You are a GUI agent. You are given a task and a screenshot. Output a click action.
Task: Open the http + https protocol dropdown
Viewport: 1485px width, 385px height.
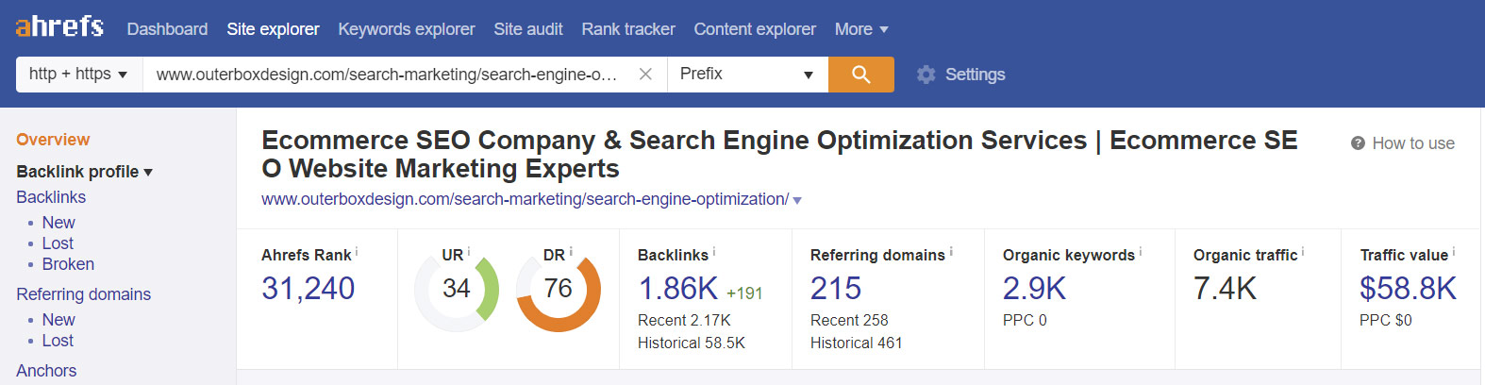point(79,75)
